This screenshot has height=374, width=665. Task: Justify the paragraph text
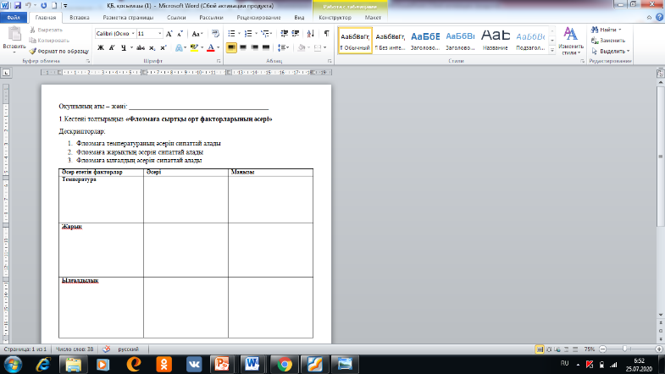(266, 47)
